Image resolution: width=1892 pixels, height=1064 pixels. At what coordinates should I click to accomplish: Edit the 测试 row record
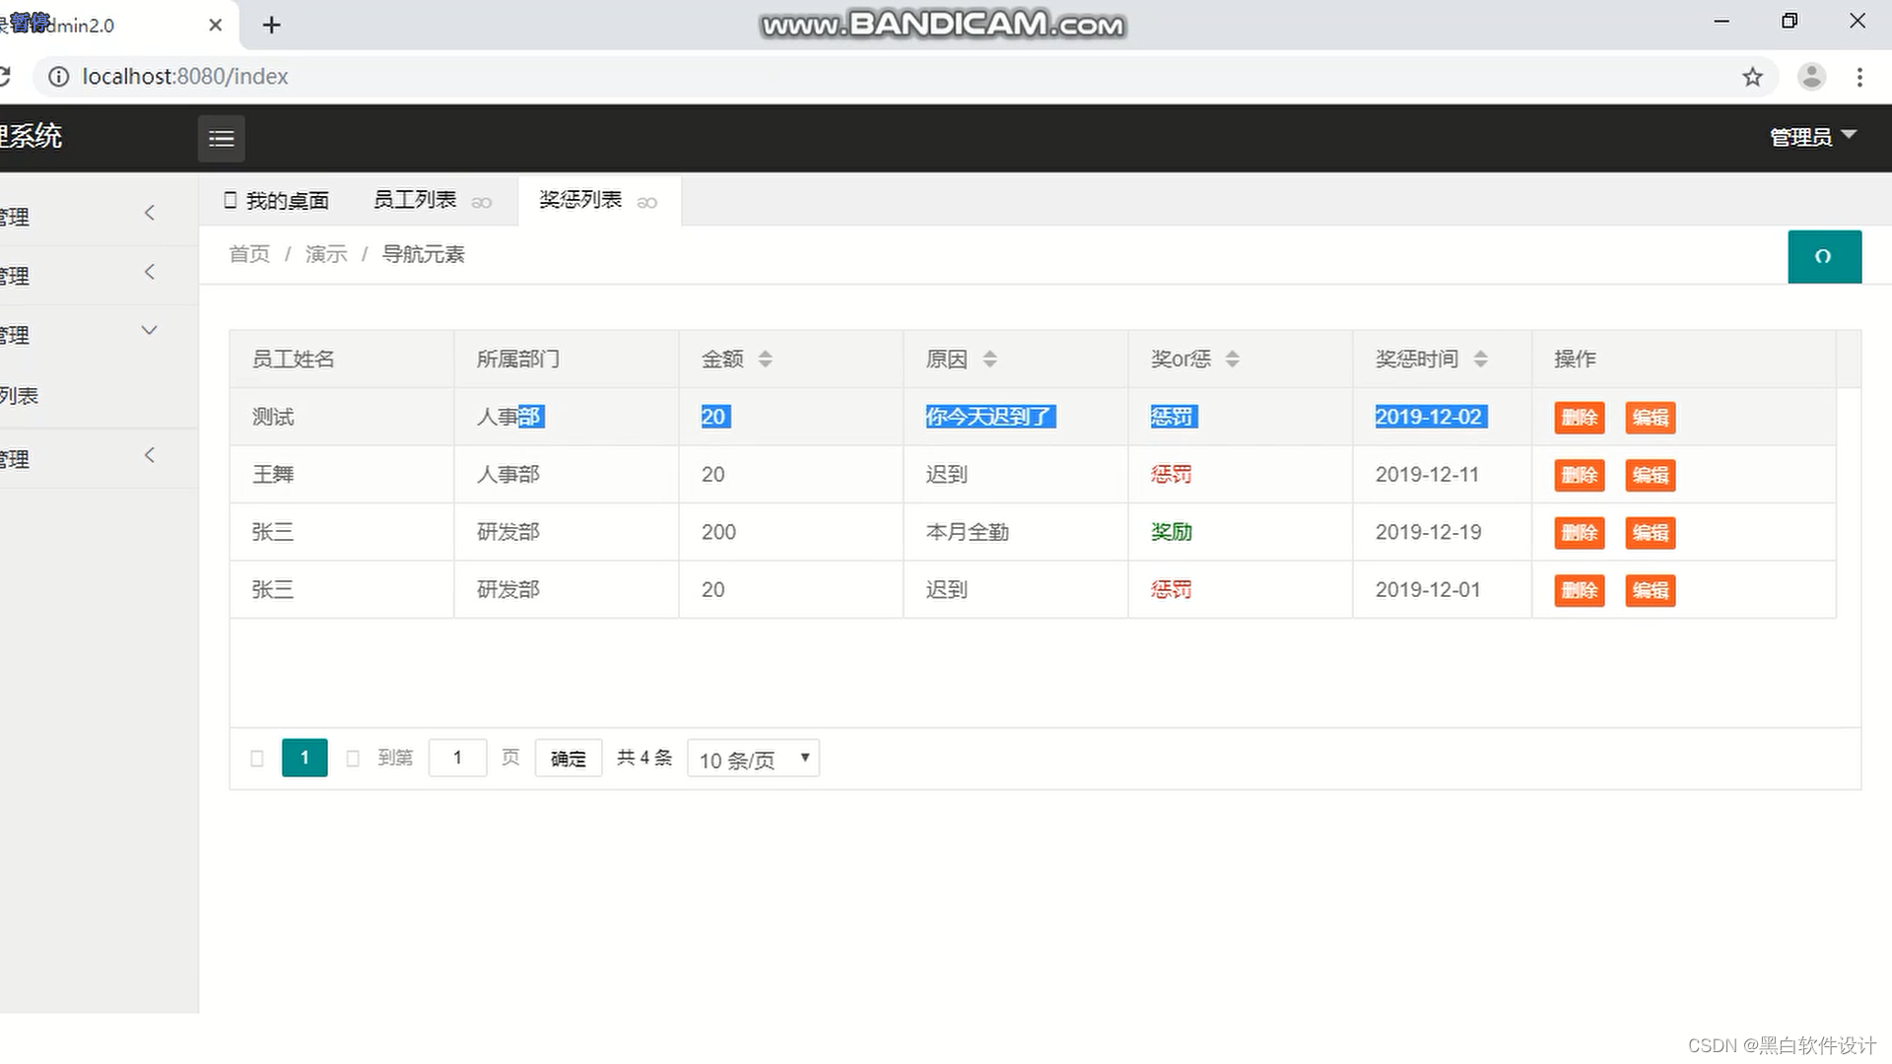tap(1650, 417)
